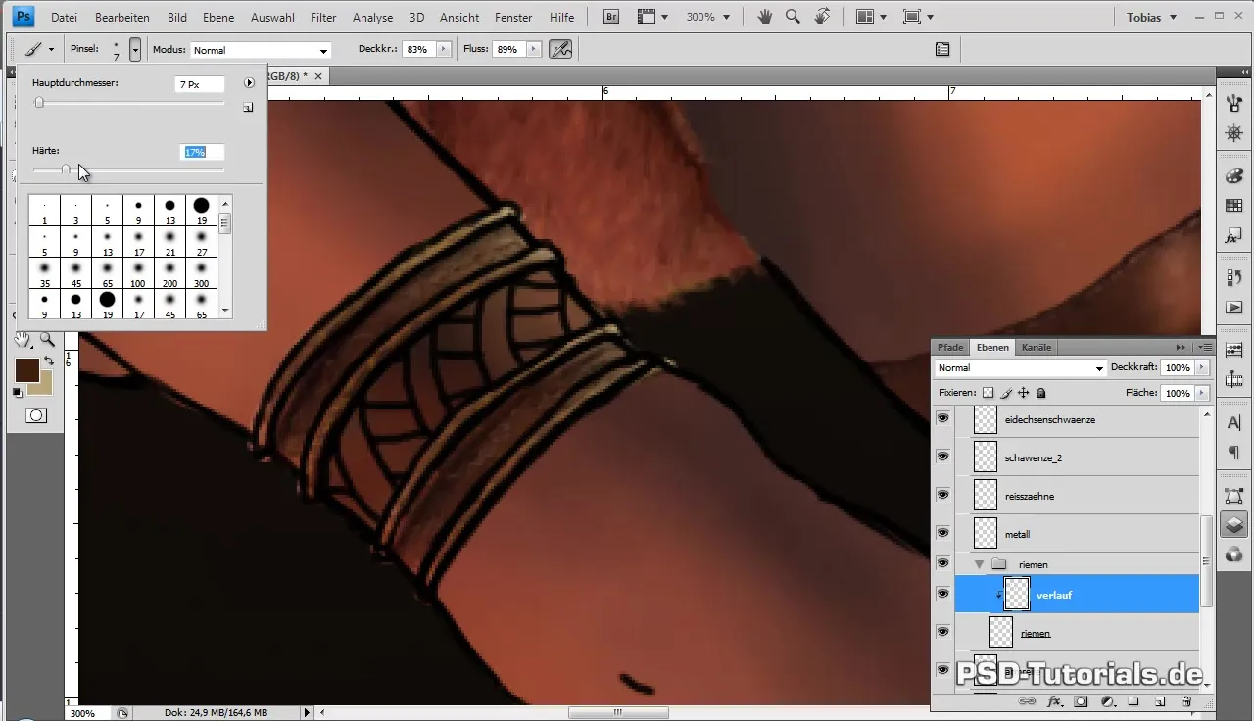Toggle lock position
Viewport: 1254px width, 721px height.
(1023, 393)
